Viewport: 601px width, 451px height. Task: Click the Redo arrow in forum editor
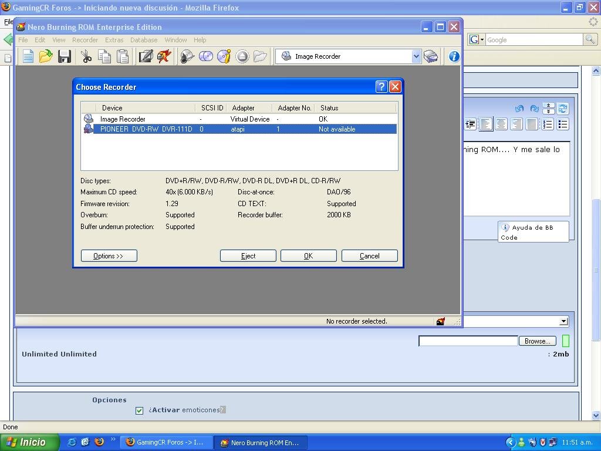(534, 109)
